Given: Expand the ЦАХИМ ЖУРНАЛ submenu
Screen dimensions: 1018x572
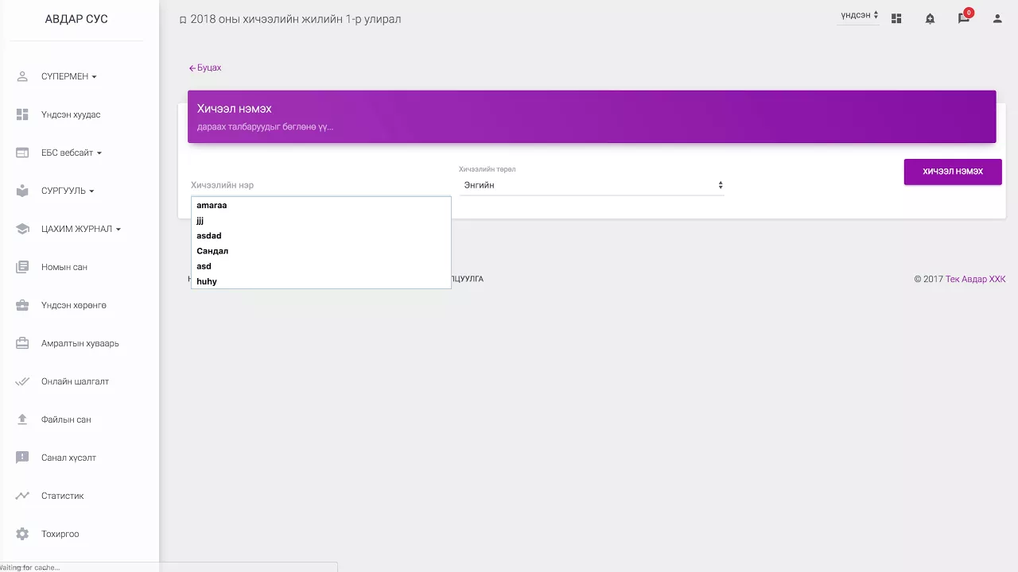Looking at the screenshot, I should click(x=81, y=229).
